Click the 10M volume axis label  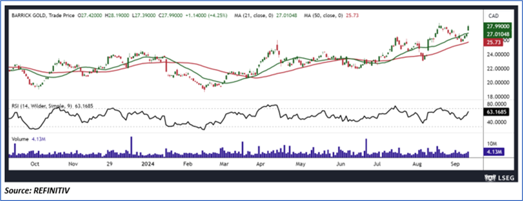point(492,144)
